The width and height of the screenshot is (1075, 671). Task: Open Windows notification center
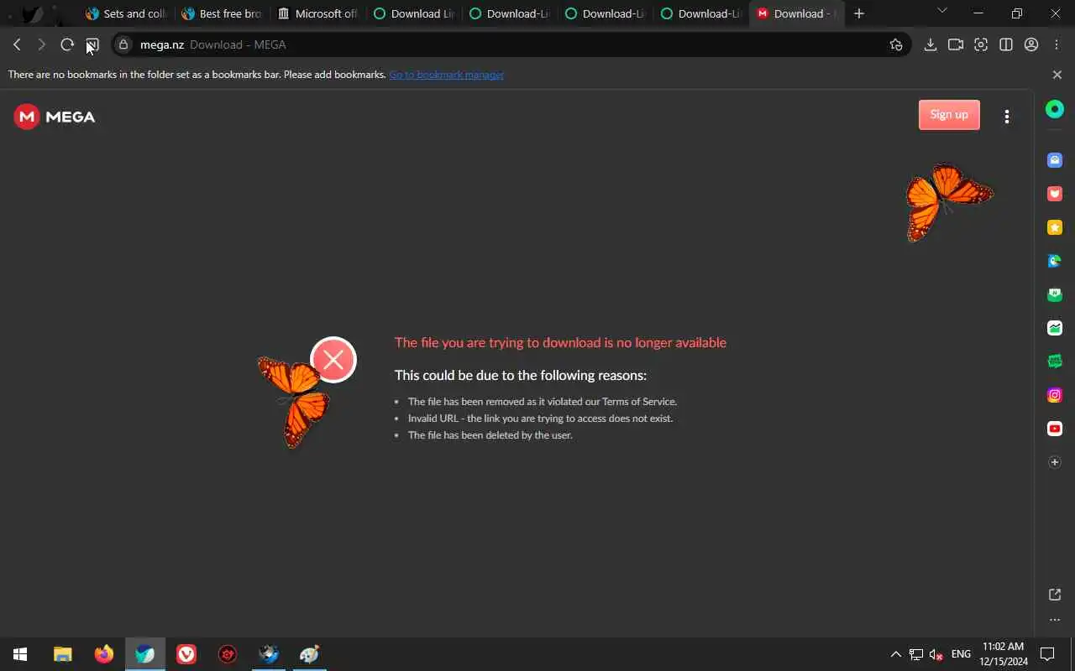point(1047,654)
